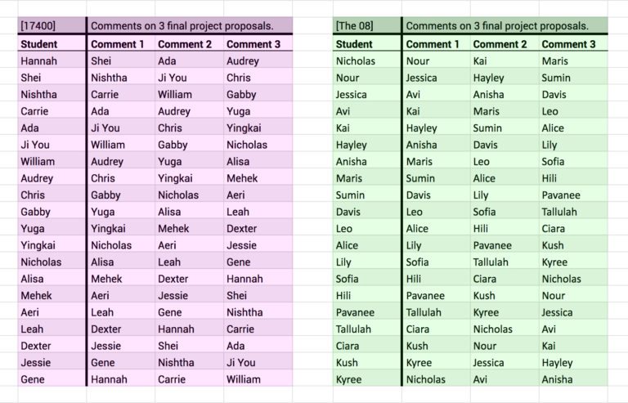Click the Tallulah cell in green Student column
Viewport: 628px width, 403px height.
pos(367,329)
